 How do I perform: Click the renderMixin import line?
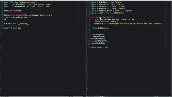point(108,6)
